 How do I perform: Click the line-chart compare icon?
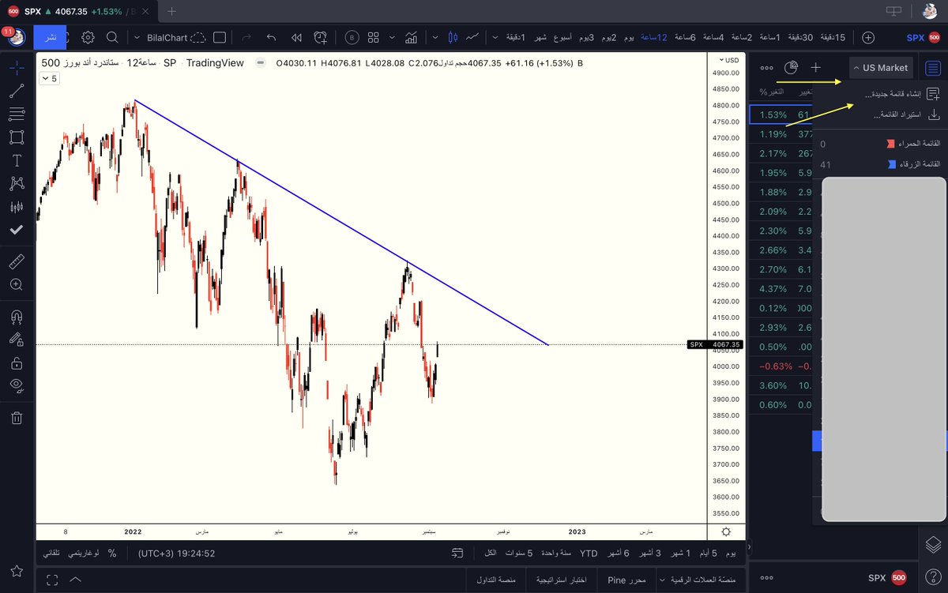[x=473, y=37]
